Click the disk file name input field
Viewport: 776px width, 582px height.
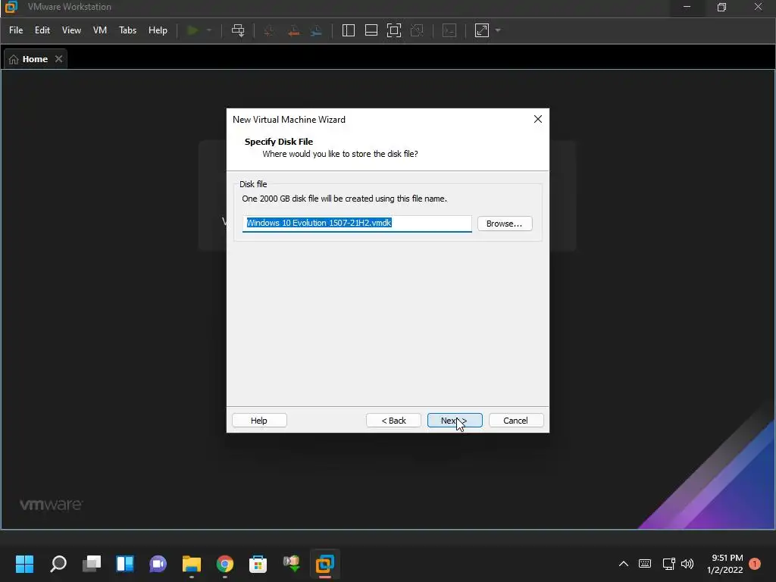click(357, 224)
